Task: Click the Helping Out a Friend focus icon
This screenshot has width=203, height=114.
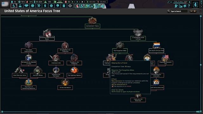Action: pos(111,57)
